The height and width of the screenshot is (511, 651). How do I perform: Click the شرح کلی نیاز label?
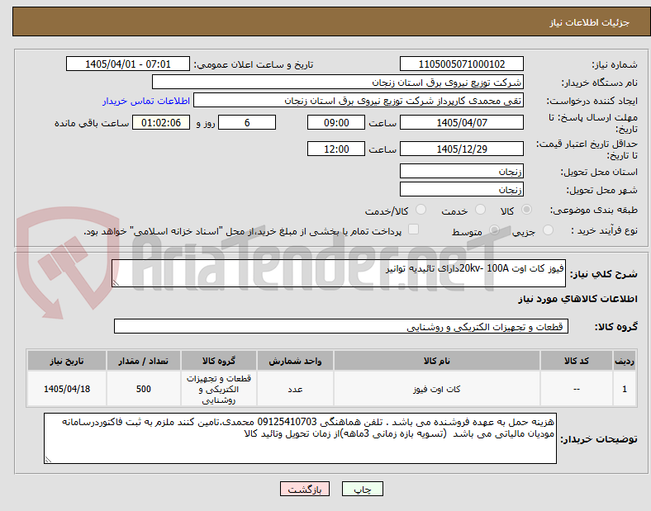pyautogui.click(x=604, y=274)
